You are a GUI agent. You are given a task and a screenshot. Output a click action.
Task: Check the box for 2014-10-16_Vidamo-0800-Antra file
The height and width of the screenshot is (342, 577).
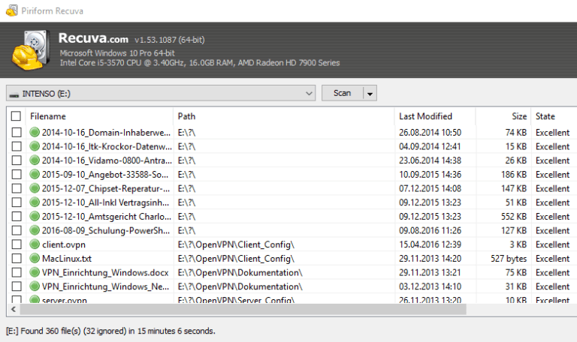[17, 160]
